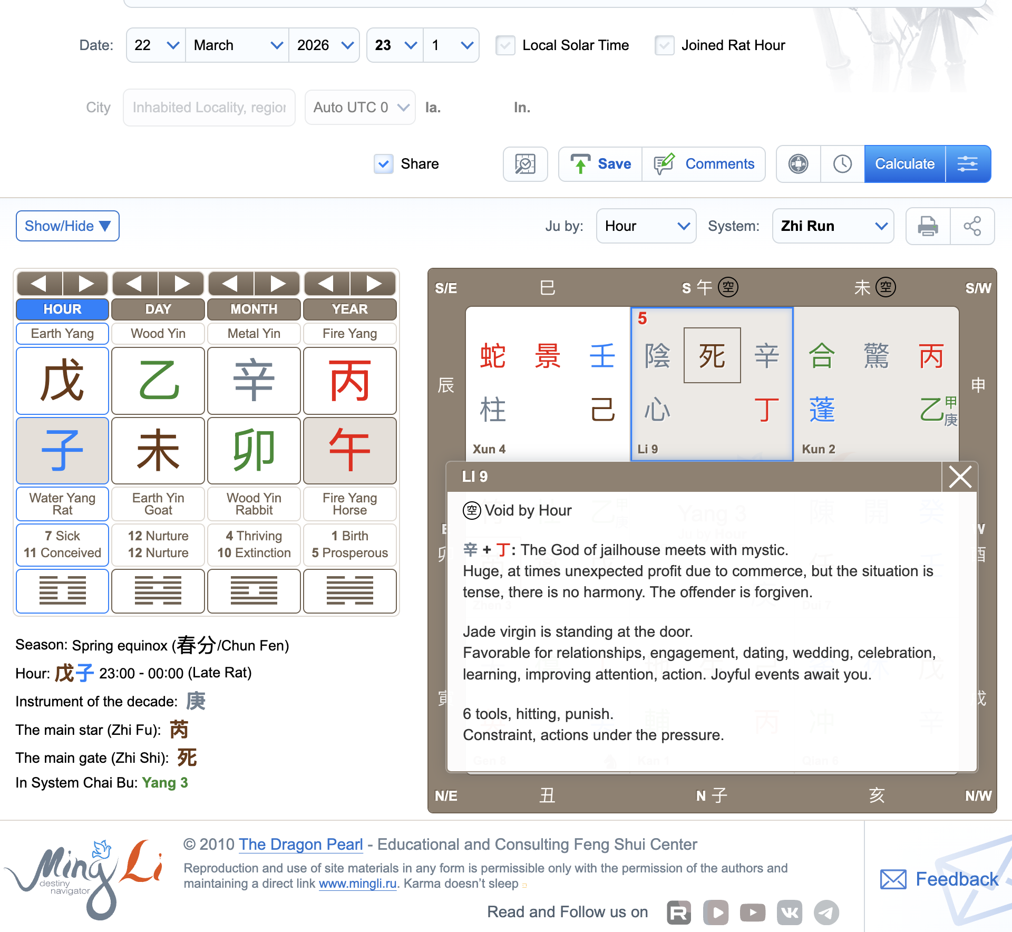Select the MONTH pillar tab

[254, 309]
